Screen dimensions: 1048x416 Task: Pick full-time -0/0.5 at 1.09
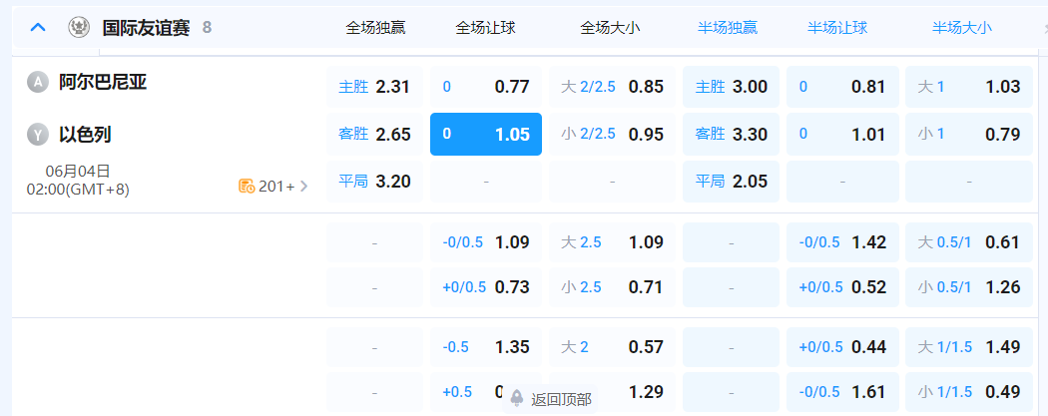486,242
